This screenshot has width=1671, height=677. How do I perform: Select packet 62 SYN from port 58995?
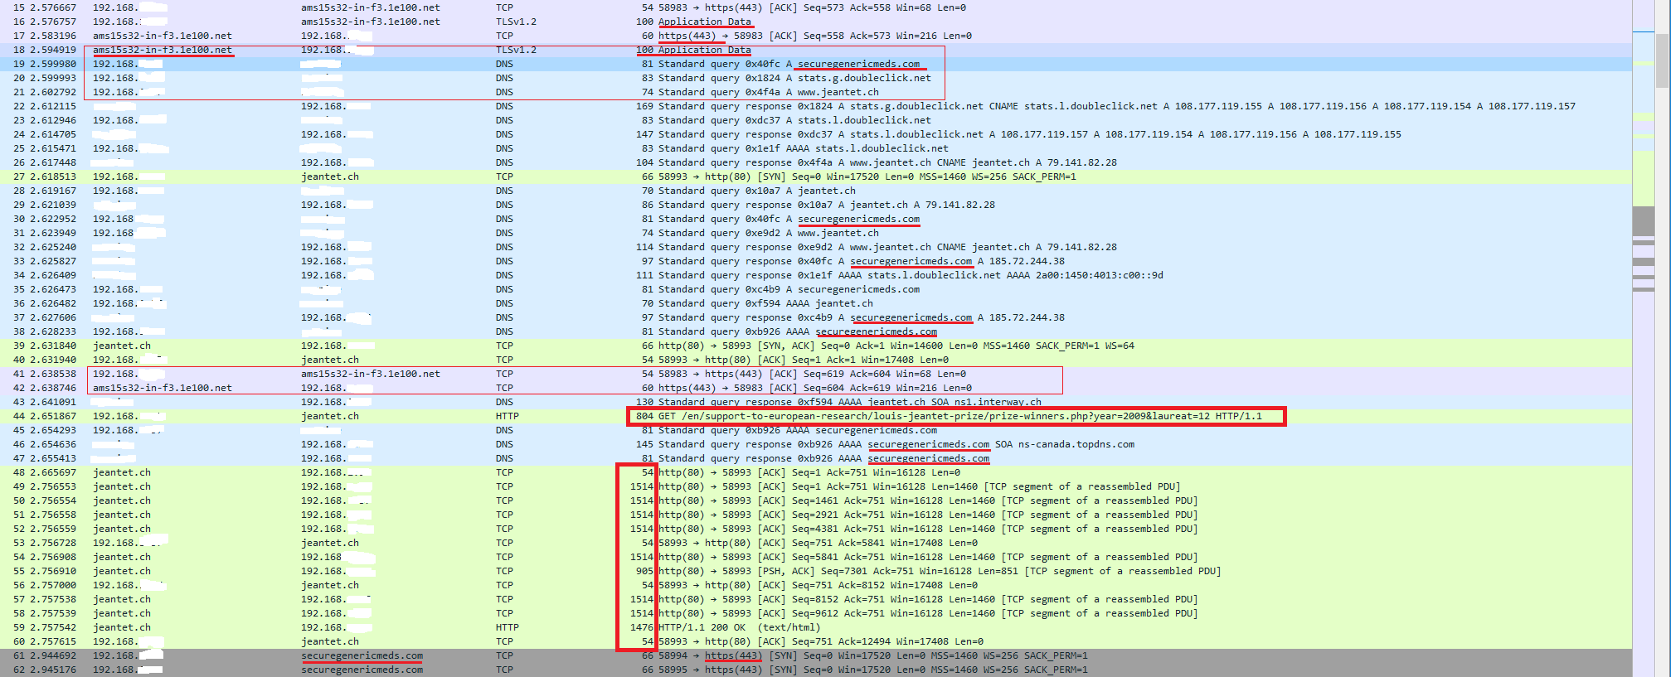click(x=816, y=670)
